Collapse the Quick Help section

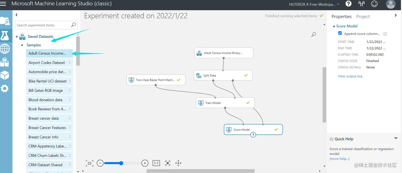coord(396,138)
